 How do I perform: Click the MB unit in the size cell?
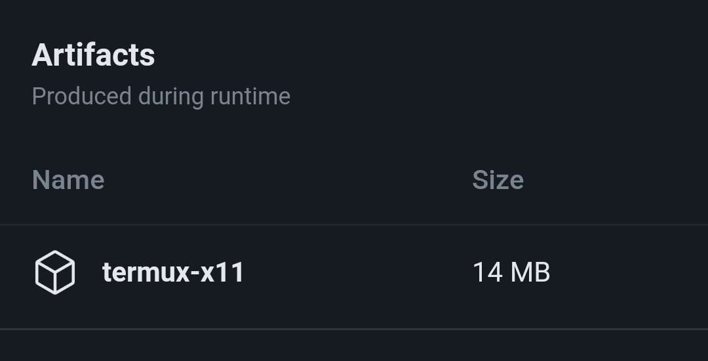pos(530,272)
